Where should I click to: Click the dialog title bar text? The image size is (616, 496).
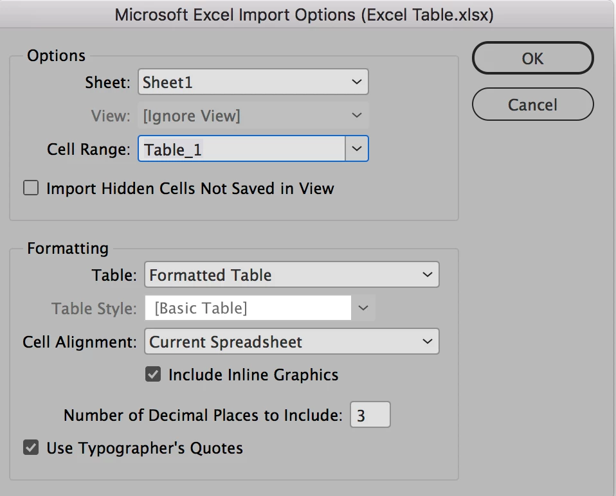click(x=304, y=15)
